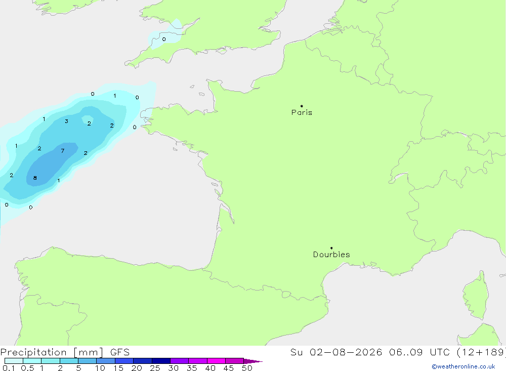Viewport: 506px width, 371px height.
Task: Click the '0.1' legend scale label
Action: [9, 368]
